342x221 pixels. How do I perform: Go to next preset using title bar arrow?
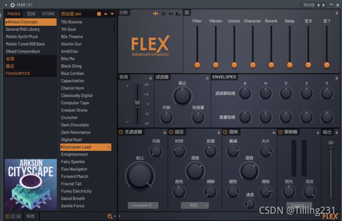click(x=323, y=5)
